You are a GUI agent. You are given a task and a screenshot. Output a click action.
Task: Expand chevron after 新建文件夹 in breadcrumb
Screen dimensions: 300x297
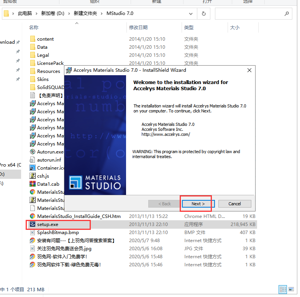(102, 13)
